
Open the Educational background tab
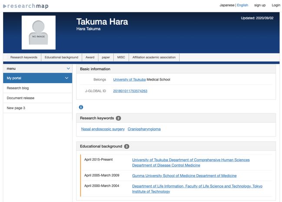tap(61, 57)
